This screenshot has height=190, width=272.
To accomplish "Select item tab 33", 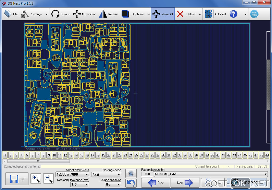I will pyautogui.click(x=180, y=155).
